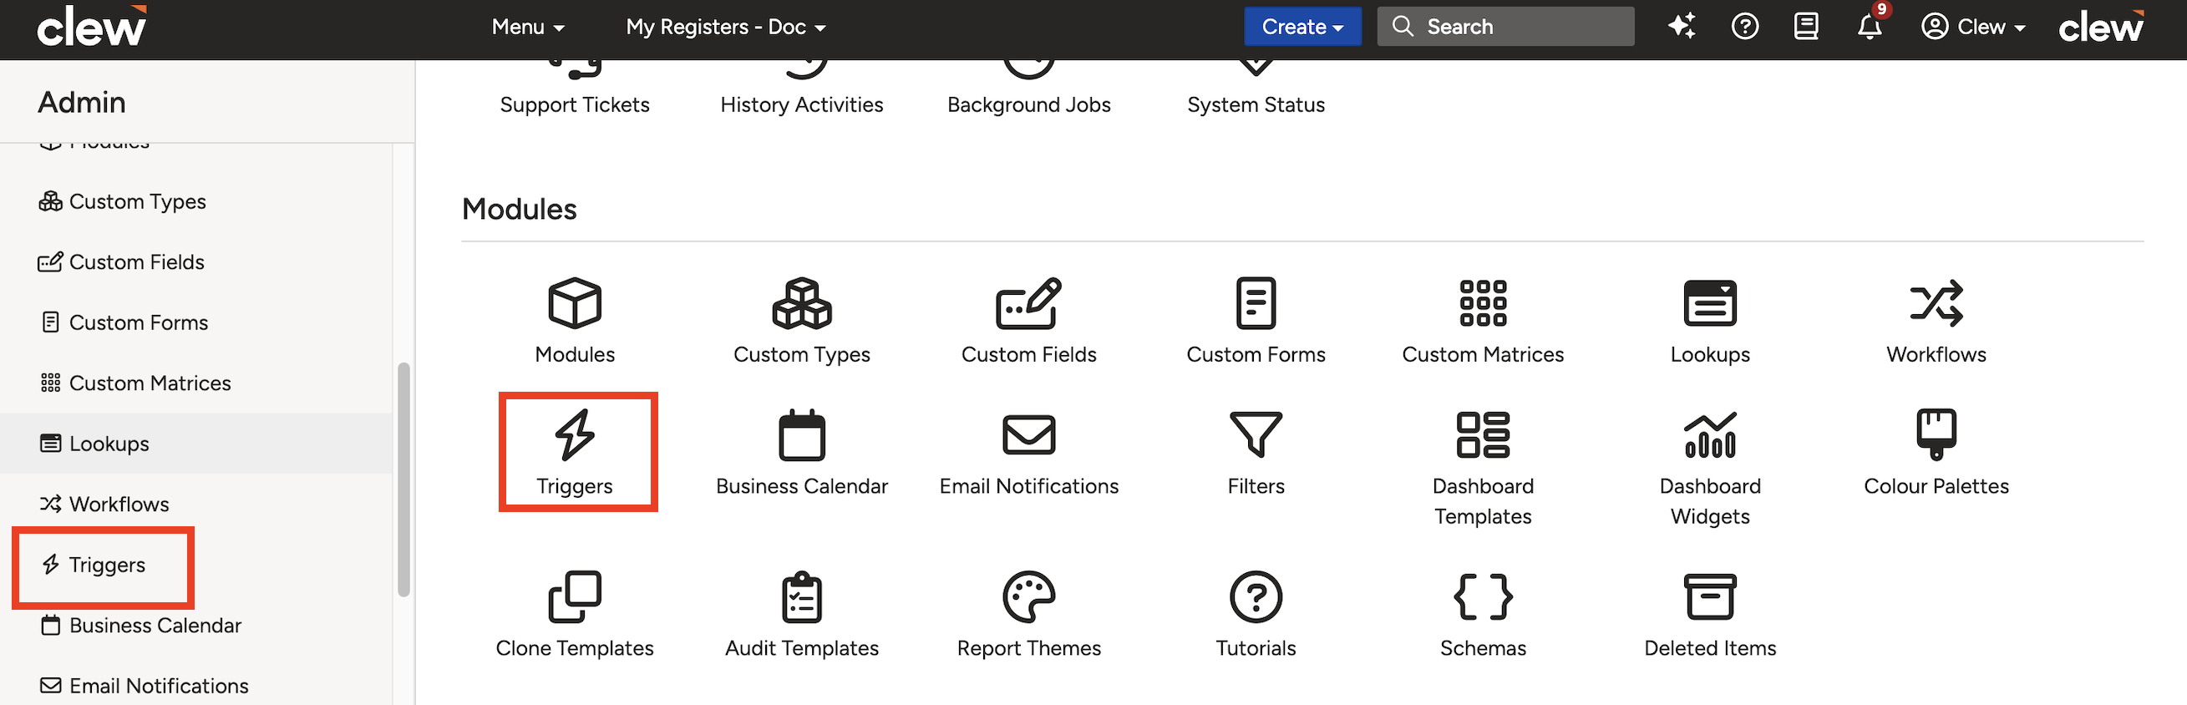Select Workflows in the Admin sidebar
Viewport: 2187px width, 705px height.
coord(104,505)
